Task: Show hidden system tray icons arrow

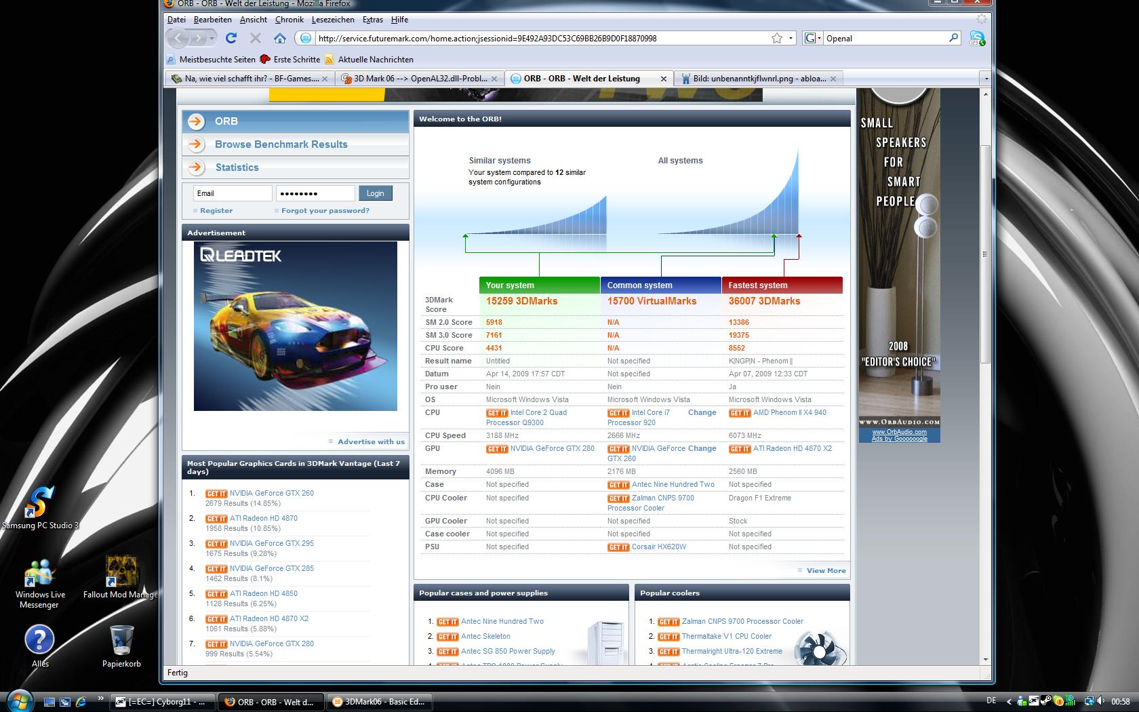Action: 1009,702
